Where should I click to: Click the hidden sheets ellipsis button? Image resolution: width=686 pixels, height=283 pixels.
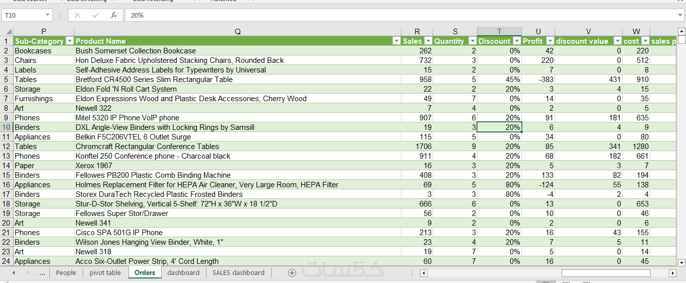42,273
